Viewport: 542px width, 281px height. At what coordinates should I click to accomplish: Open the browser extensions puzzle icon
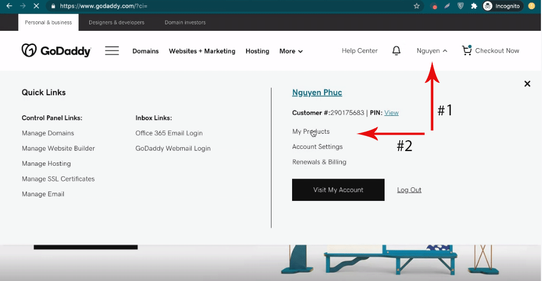coord(474,6)
